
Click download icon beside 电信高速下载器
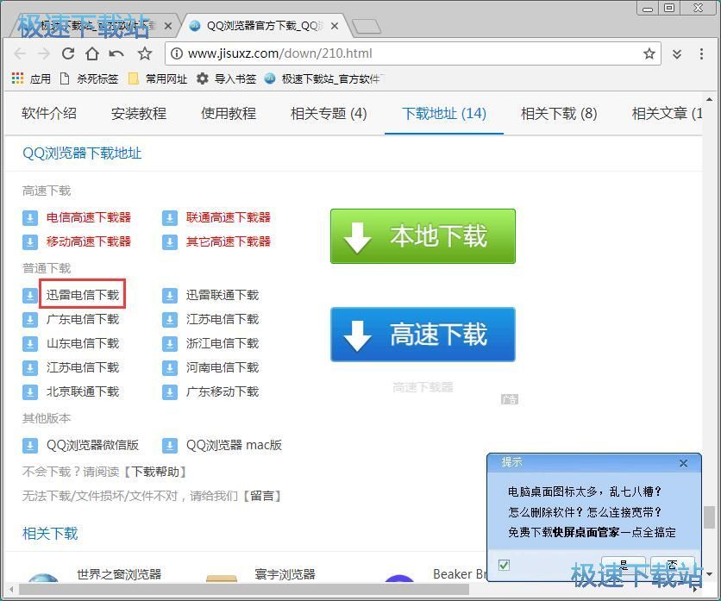click(x=30, y=217)
